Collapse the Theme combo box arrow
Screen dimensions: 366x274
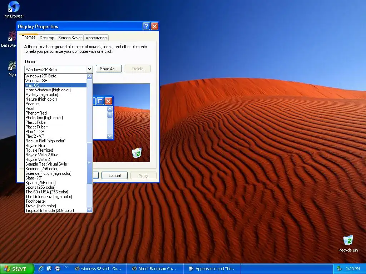89,69
